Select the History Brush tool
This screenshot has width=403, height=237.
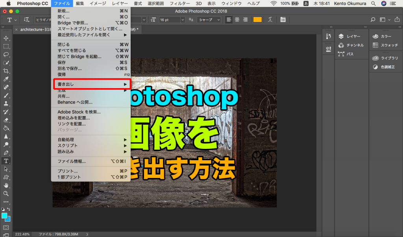click(6, 112)
